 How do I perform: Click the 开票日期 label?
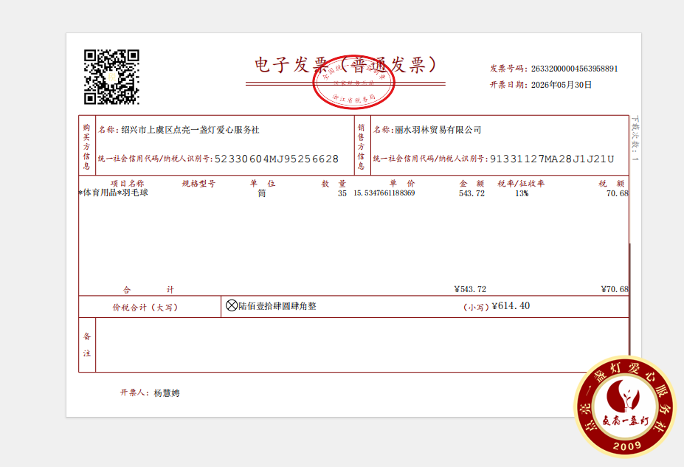coord(508,85)
